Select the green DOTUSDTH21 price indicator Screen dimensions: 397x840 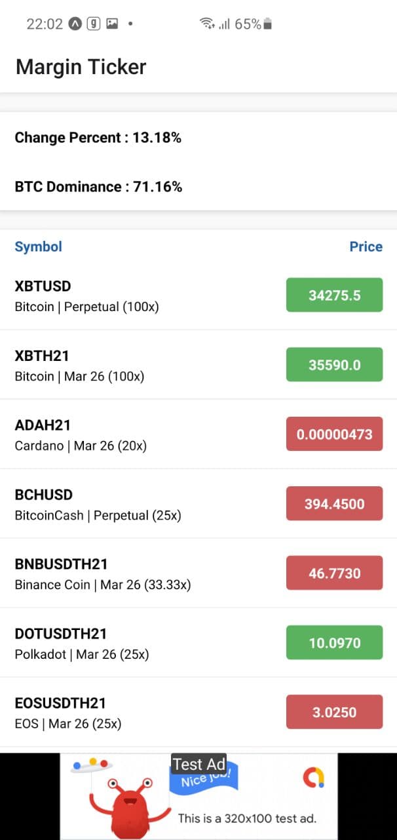[334, 642]
